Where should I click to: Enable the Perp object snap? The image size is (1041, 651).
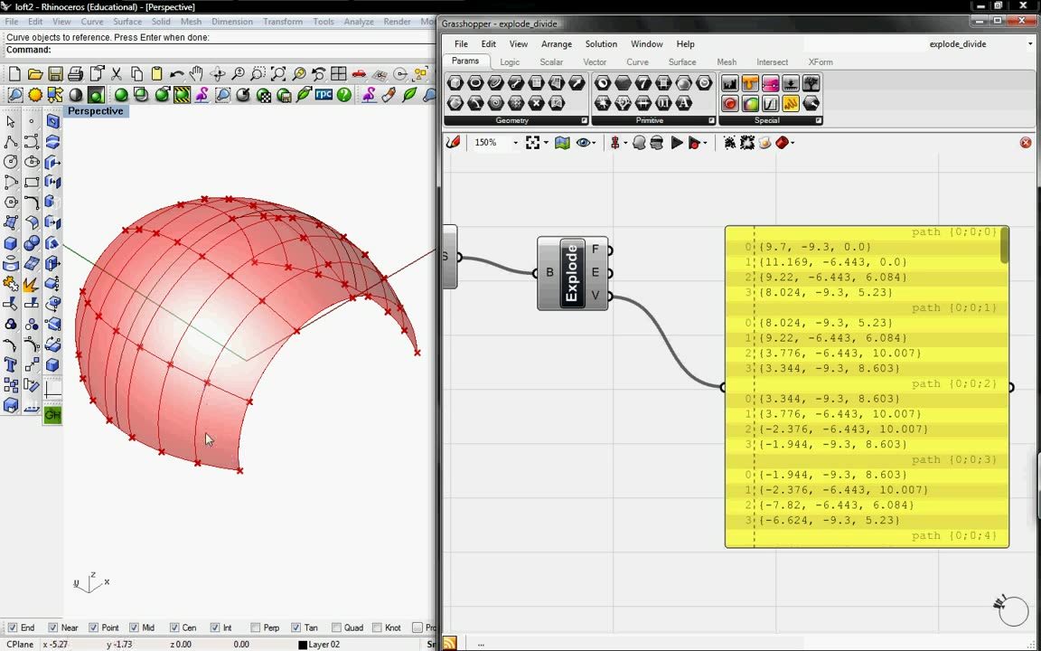pos(257,627)
